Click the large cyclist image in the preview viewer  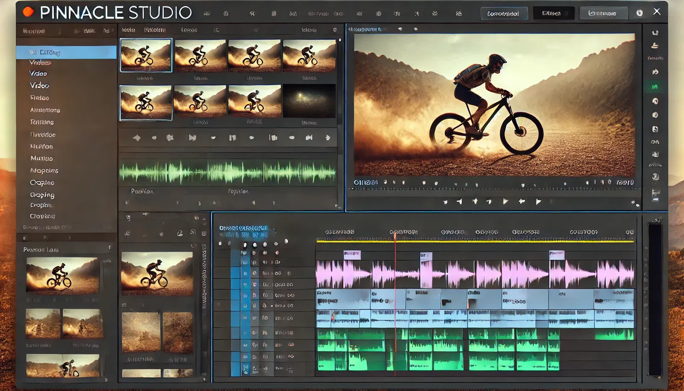point(494,105)
